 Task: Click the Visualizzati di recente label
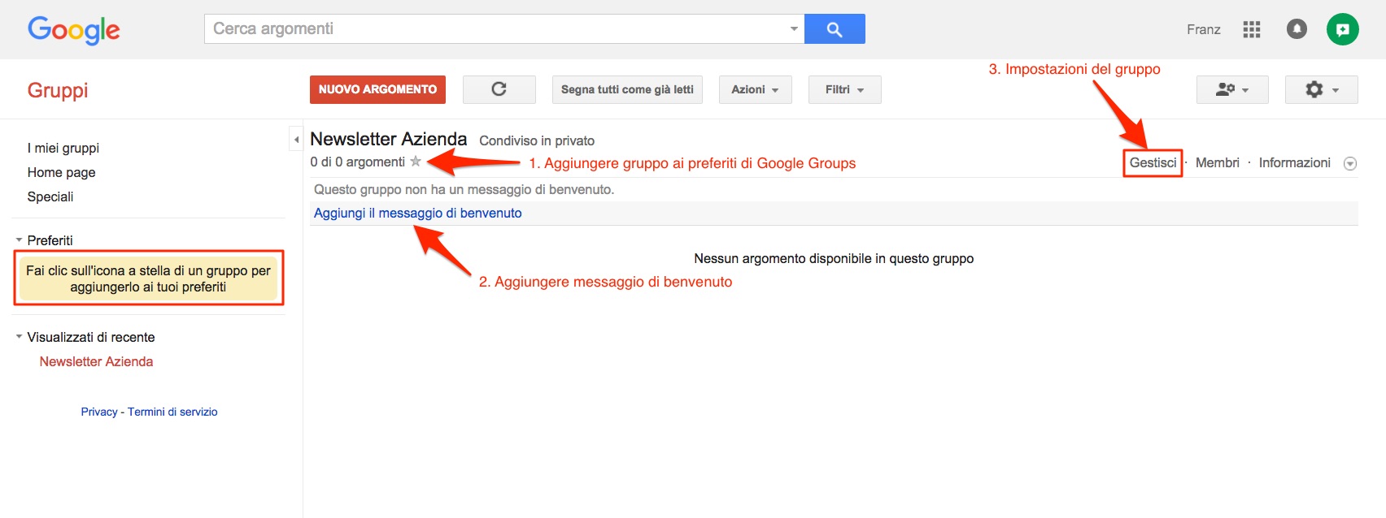point(91,337)
